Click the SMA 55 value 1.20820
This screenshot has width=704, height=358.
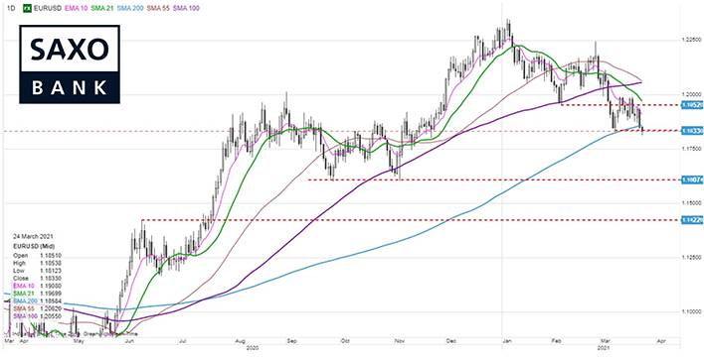point(52,308)
